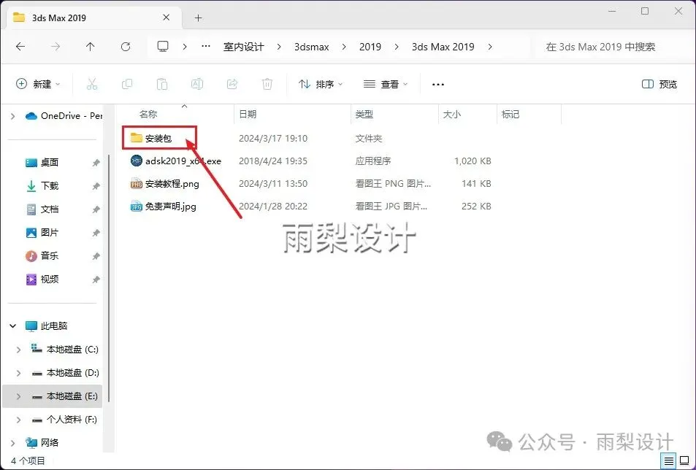696x470 pixels.
Task: Open 桌面 in the quick access sidebar
Action: coord(50,163)
